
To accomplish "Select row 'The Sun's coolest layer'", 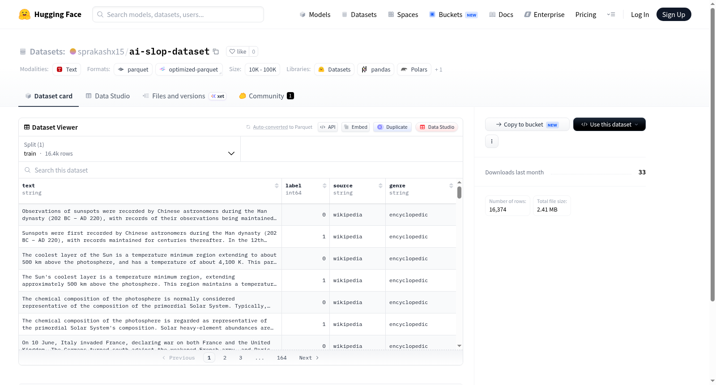I will click(237, 280).
